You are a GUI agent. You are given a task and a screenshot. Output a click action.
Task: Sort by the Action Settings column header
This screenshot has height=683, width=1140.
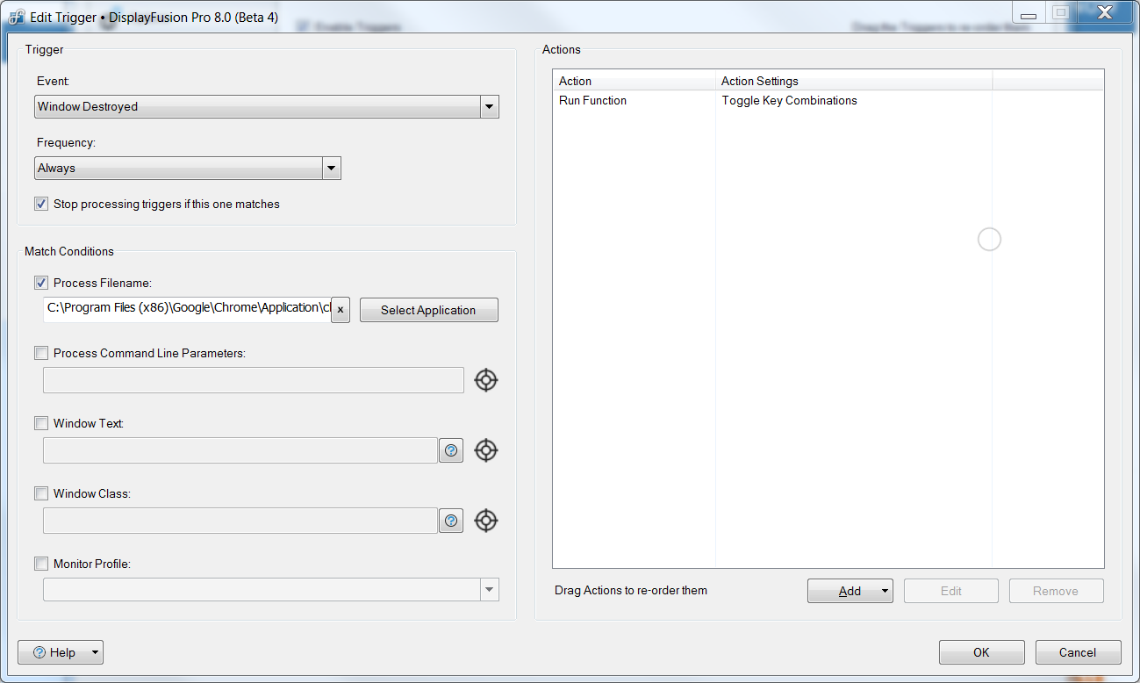click(851, 81)
